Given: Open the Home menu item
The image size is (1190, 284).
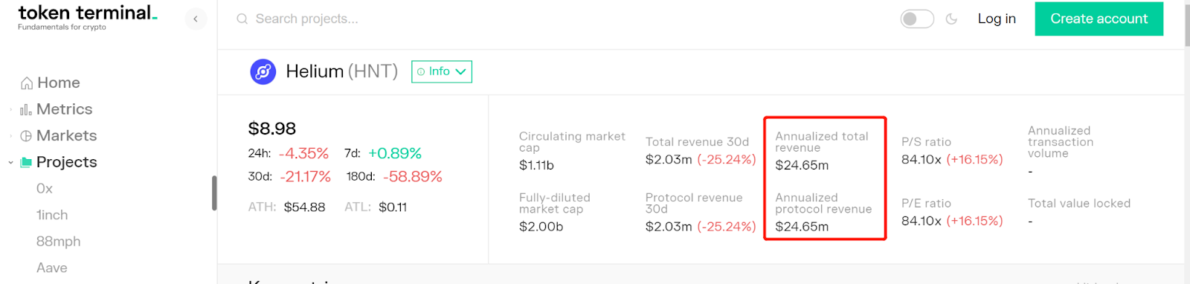Looking at the screenshot, I should tap(59, 83).
